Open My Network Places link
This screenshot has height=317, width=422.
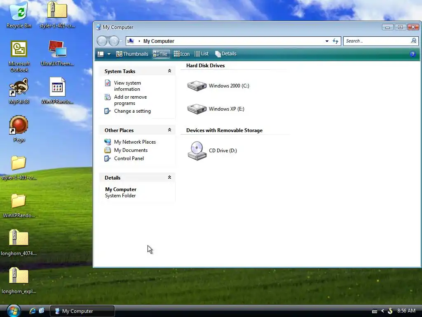pyautogui.click(x=130, y=142)
